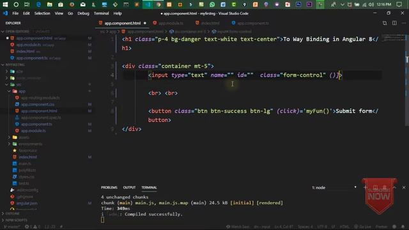Click the git branch status bar item
The height and width of the screenshot is (230, 409).
(x=12, y=227)
